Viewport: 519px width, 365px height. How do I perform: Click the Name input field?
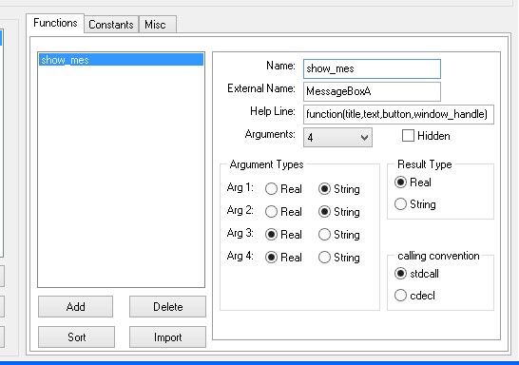pyautogui.click(x=372, y=68)
